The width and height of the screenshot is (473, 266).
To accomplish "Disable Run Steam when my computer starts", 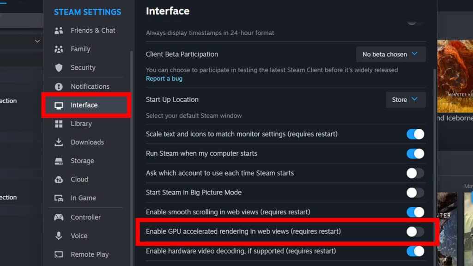I will pyautogui.click(x=415, y=154).
